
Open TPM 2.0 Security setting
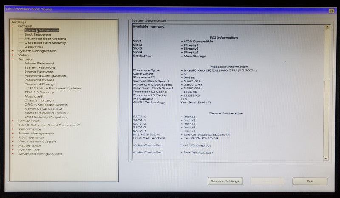(39, 92)
